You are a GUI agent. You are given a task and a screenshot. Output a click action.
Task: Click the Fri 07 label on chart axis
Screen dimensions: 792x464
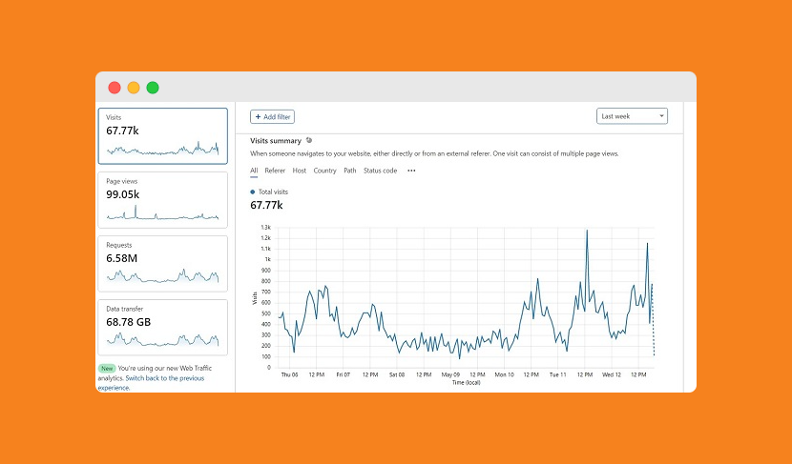[343, 374]
